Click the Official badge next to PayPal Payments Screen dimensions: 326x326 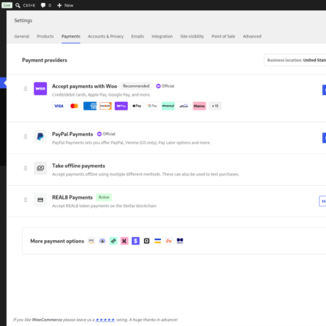coord(106,134)
